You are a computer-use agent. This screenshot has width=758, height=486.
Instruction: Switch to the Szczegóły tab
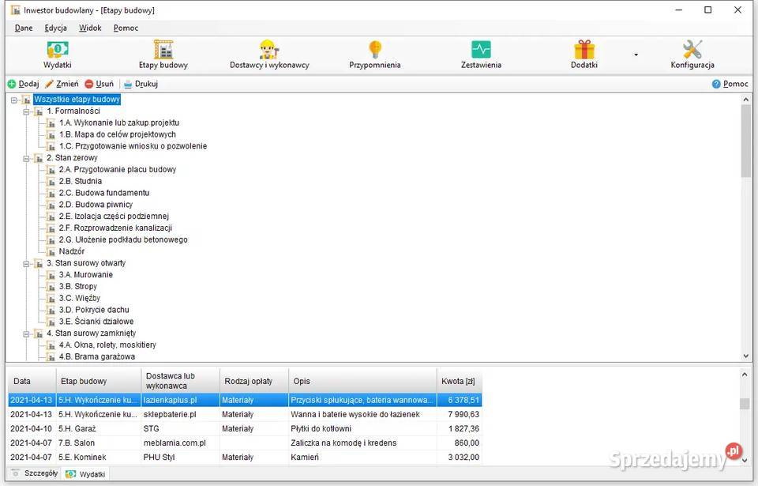tap(35, 473)
